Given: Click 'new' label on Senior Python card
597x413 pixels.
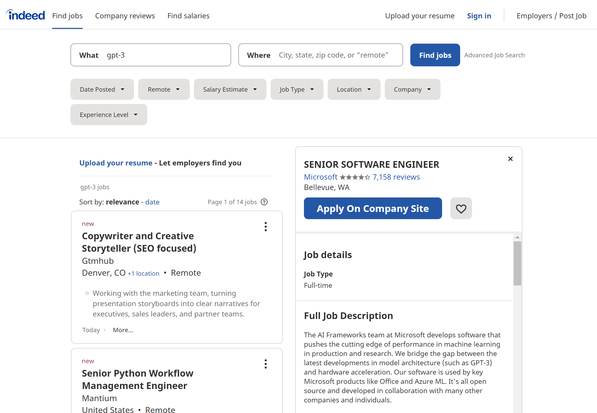Looking at the screenshot, I should pyautogui.click(x=88, y=361).
